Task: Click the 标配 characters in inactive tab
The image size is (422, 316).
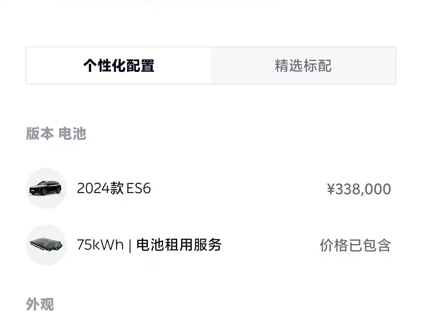Action: (x=317, y=66)
